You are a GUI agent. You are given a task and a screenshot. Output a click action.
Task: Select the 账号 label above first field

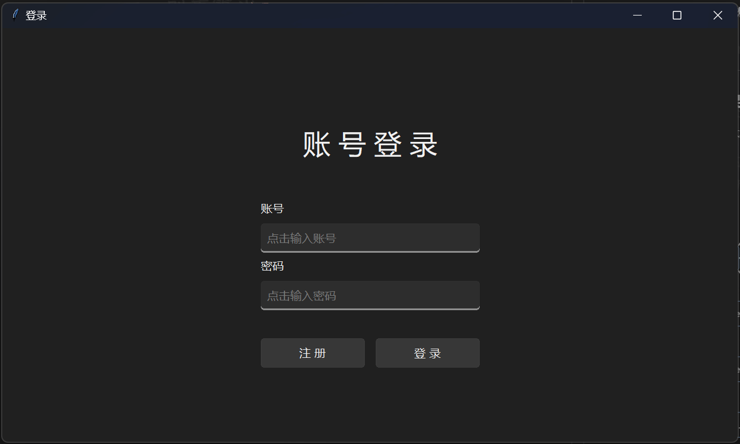click(272, 209)
